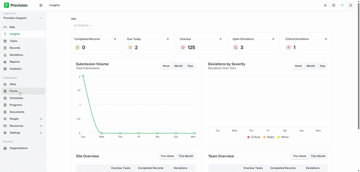Open the user profile icon
The height and width of the screenshot is (172, 360).
coord(351,5)
